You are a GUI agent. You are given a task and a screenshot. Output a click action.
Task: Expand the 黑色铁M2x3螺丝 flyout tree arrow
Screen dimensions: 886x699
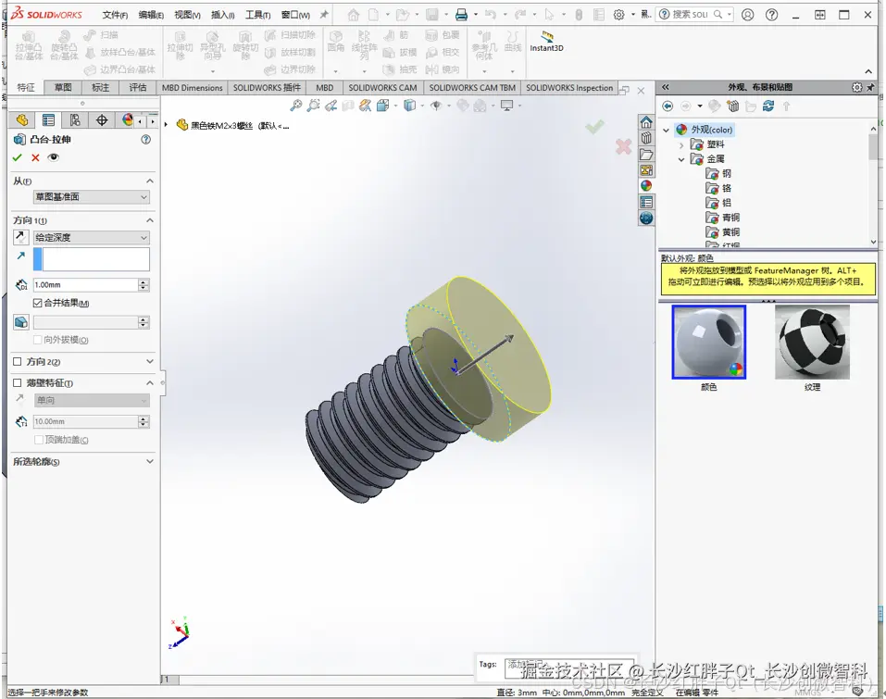coord(166,125)
